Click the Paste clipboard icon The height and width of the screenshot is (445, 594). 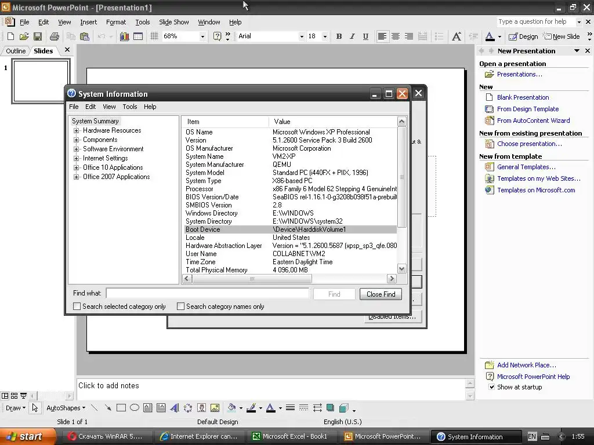[85, 37]
